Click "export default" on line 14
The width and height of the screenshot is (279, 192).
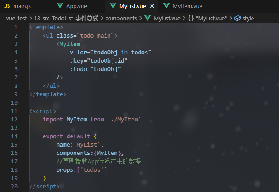click(66, 136)
